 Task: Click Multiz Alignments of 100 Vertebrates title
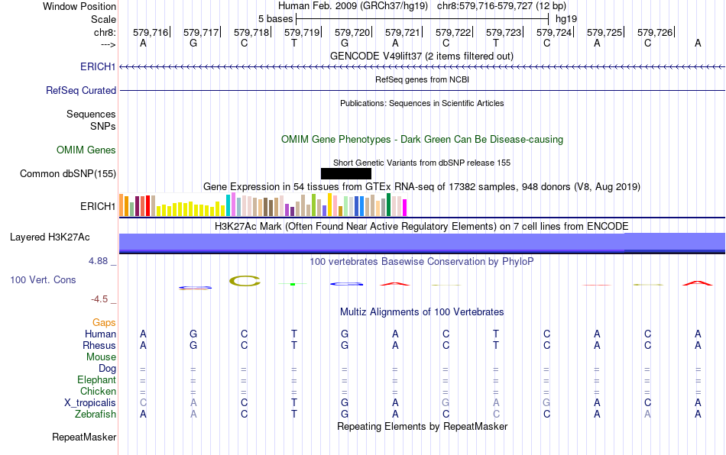[x=422, y=312]
